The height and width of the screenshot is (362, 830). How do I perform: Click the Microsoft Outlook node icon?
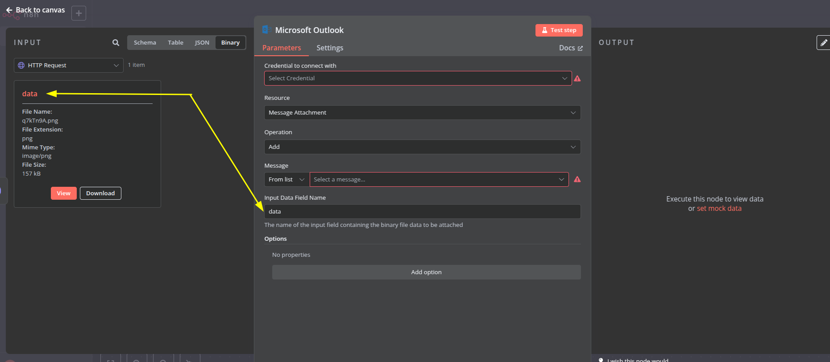point(266,30)
